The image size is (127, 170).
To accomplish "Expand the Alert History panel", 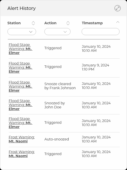I will [x=117, y=8].
